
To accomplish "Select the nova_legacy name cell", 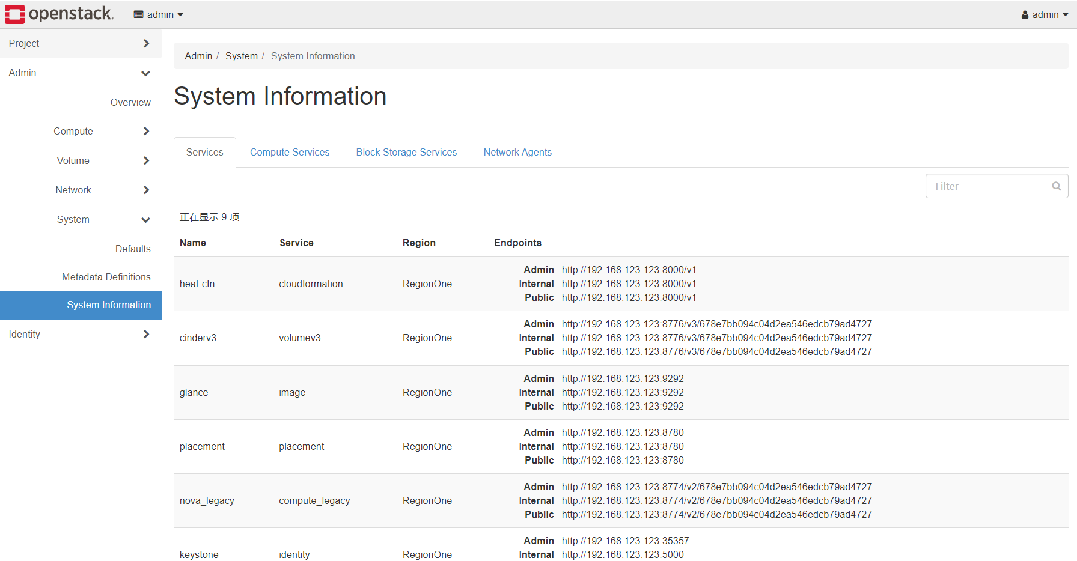I will click(207, 500).
